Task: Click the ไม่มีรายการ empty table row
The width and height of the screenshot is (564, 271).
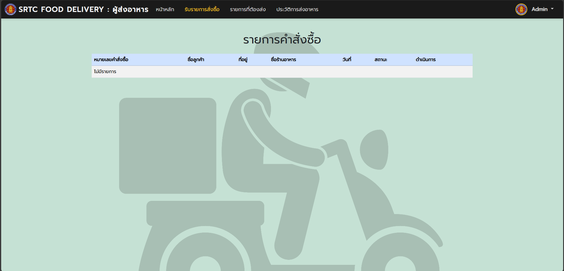Action: pos(105,72)
